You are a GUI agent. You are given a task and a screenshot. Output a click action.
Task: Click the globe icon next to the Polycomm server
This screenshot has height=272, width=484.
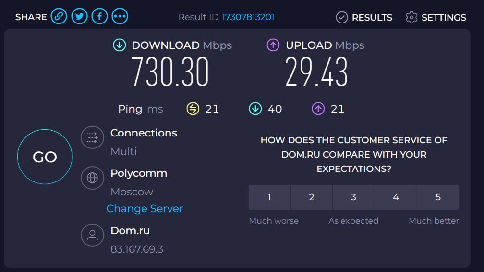click(x=92, y=178)
